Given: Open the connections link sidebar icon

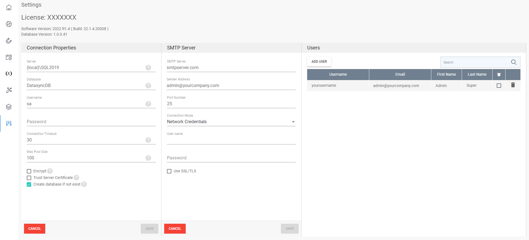Looking at the screenshot, I should pos(9,41).
